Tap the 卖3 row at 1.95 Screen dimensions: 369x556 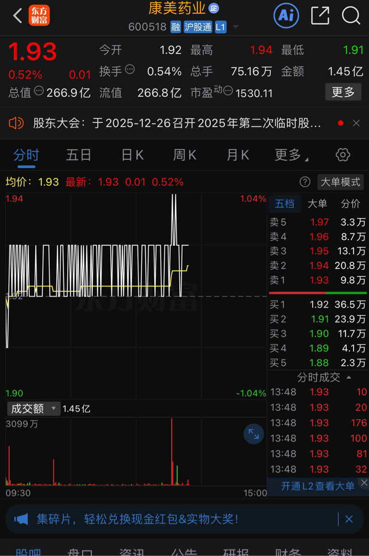coord(318,251)
